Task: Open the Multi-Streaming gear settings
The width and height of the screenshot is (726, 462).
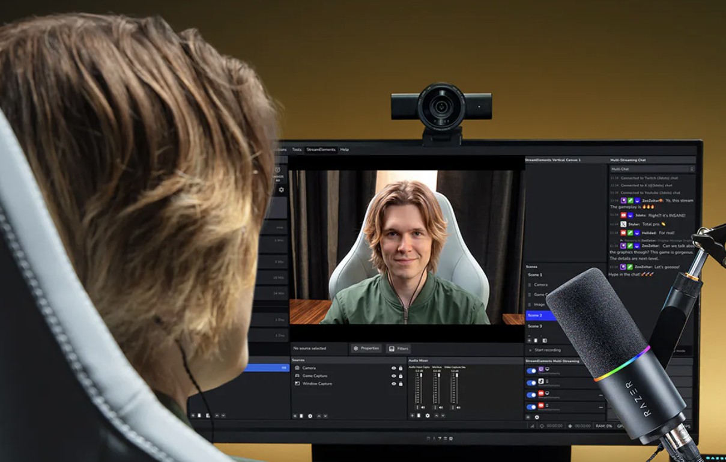Action: [537, 417]
